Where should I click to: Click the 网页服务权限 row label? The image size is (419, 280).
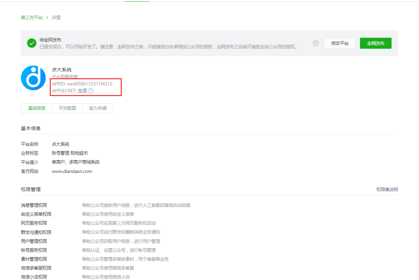coord(34,223)
